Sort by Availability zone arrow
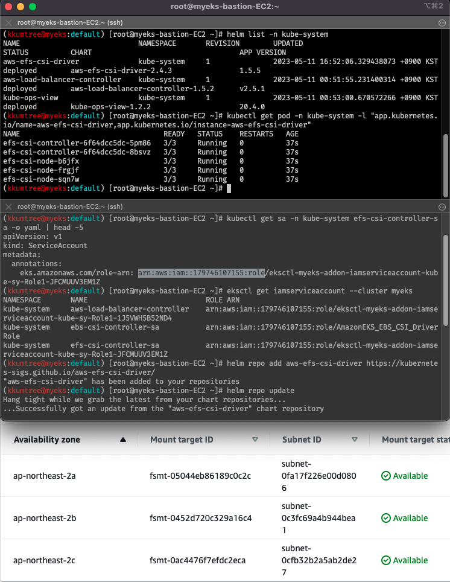Viewport: 450px width, 582px height. 123,440
